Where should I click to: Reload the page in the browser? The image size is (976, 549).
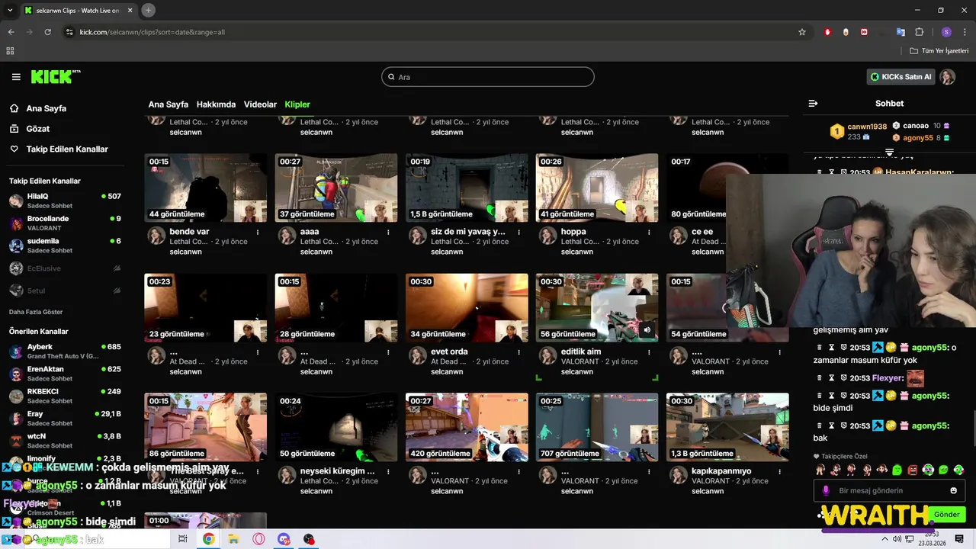point(47,32)
